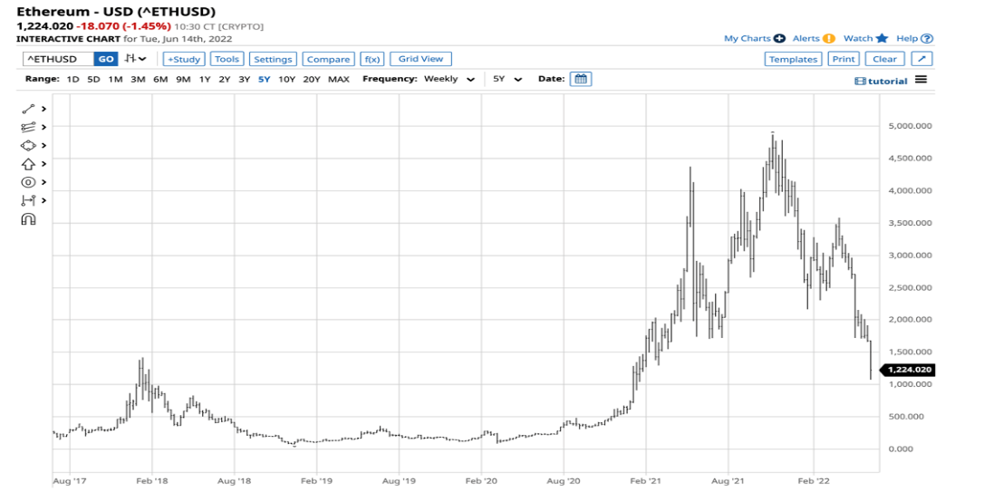984x502 pixels.
Task: Click the Aug '21 date axis label
Action: tap(728, 481)
